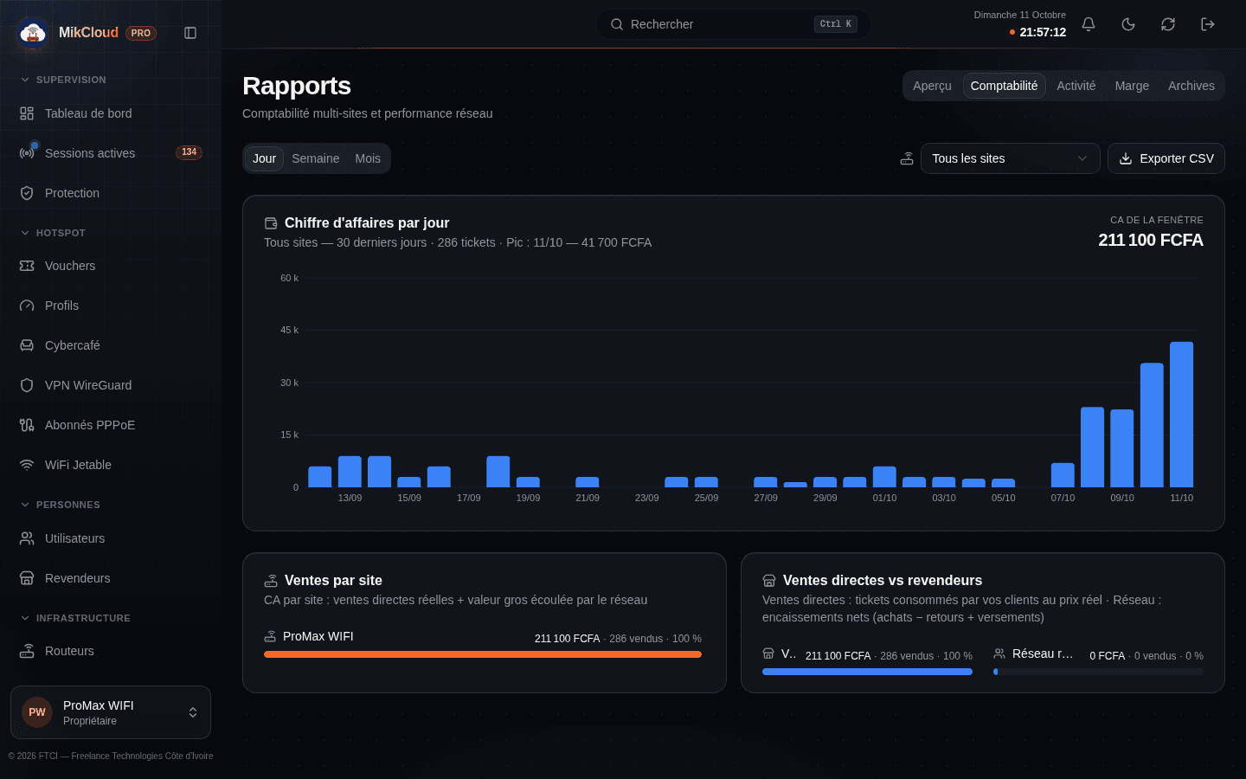Click the MikCloud logo icon

[x=33, y=33]
